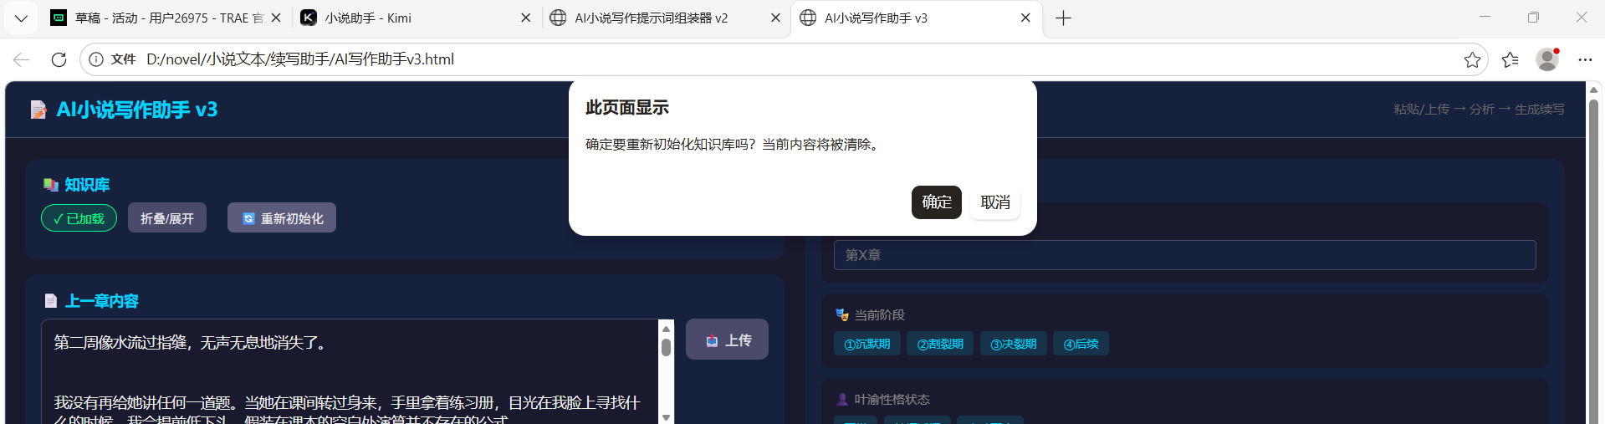Click the 当前阶段 section label

(x=880, y=315)
